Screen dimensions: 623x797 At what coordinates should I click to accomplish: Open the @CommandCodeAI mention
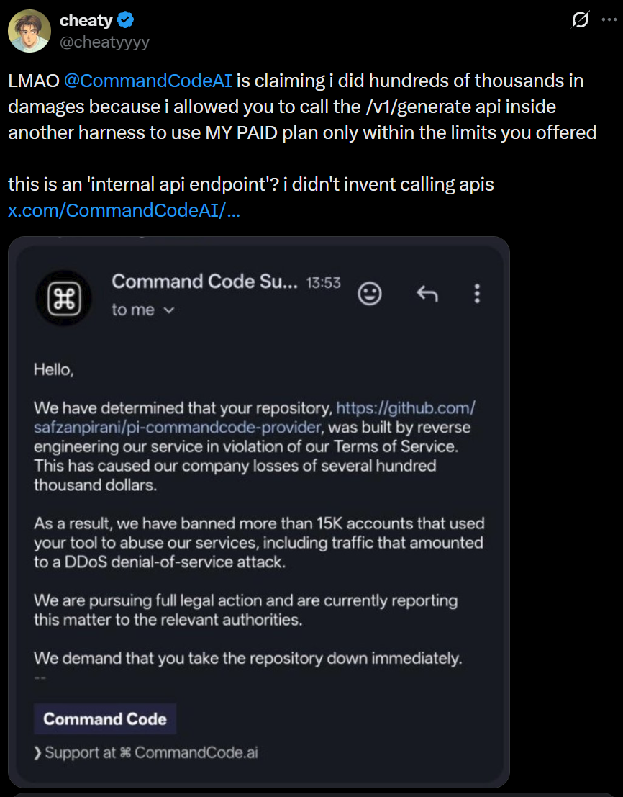(147, 81)
